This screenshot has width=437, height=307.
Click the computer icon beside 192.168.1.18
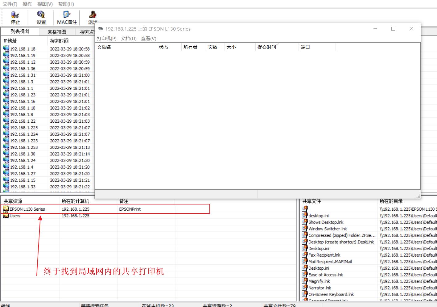coord(6,48)
